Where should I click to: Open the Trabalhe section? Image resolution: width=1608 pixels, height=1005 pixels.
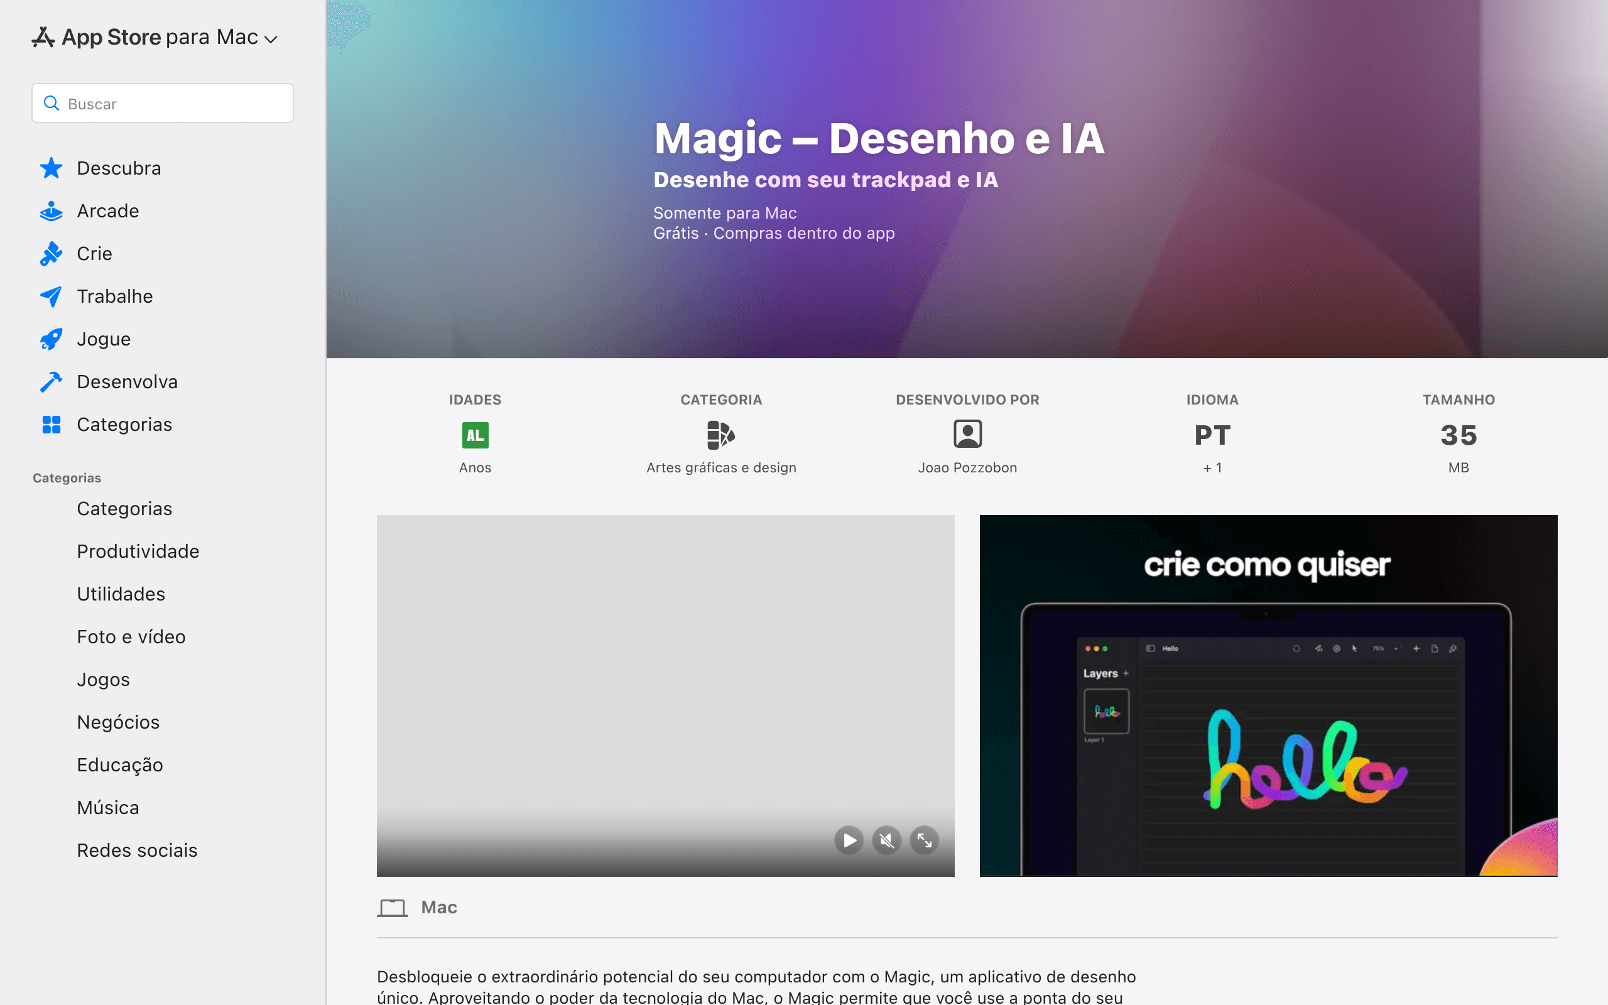point(115,296)
